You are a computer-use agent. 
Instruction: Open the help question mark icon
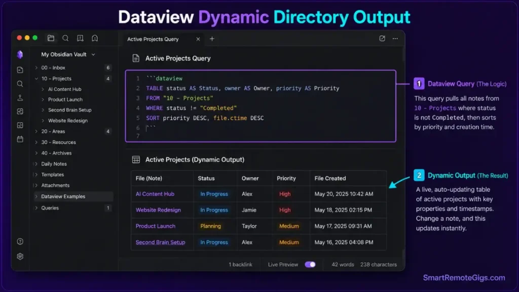[20, 241]
